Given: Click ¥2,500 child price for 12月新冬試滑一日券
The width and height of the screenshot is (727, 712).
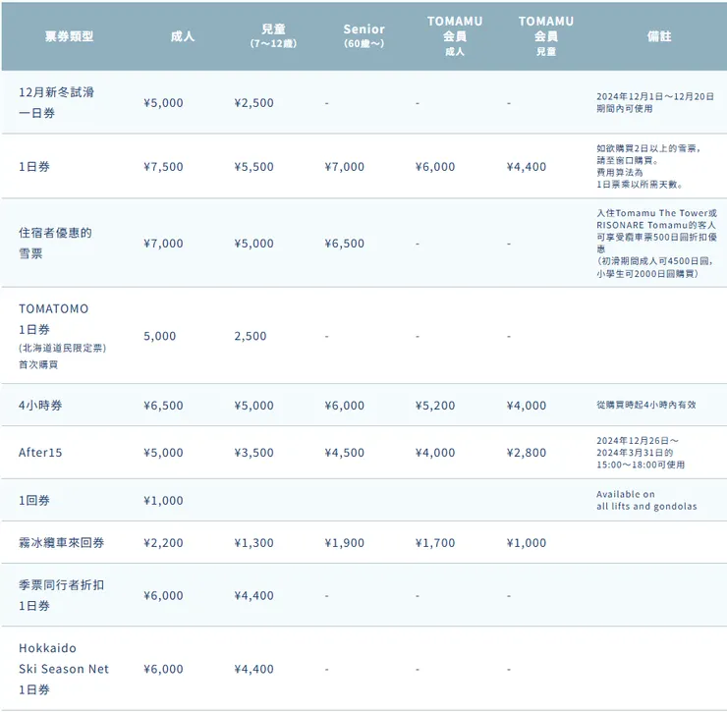Looking at the screenshot, I should pyautogui.click(x=253, y=103).
